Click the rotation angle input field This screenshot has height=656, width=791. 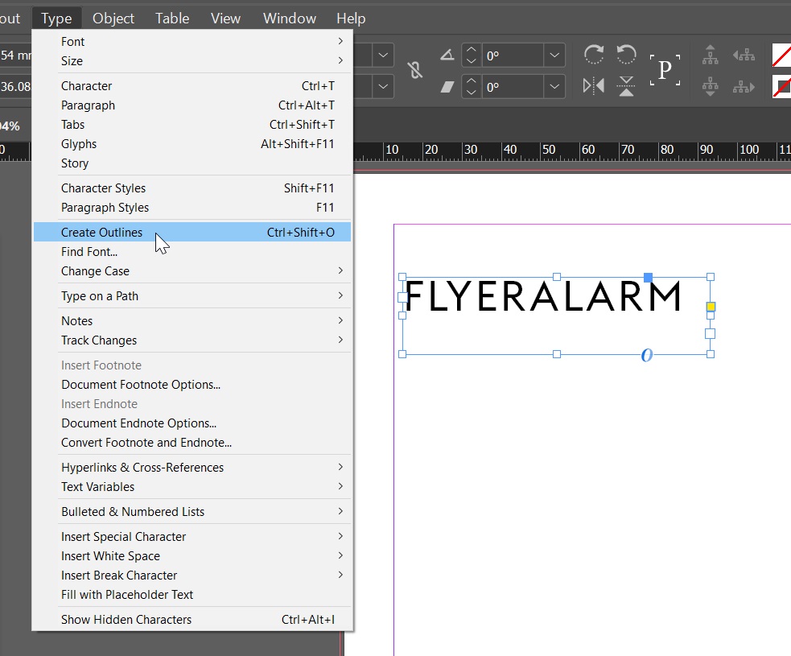tap(512, 56)
